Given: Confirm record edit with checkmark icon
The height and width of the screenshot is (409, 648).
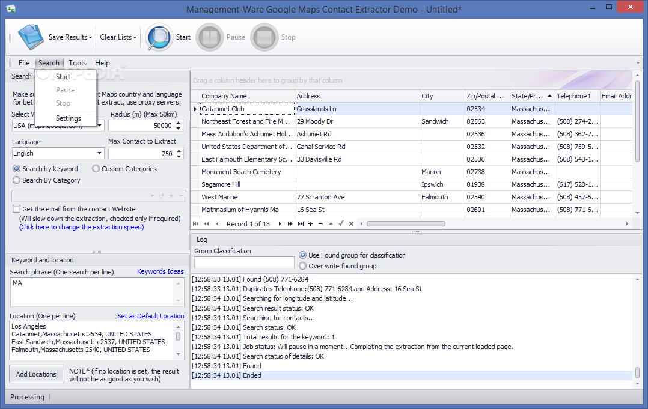Looking at the screenshot, I should tap(341, 223).
